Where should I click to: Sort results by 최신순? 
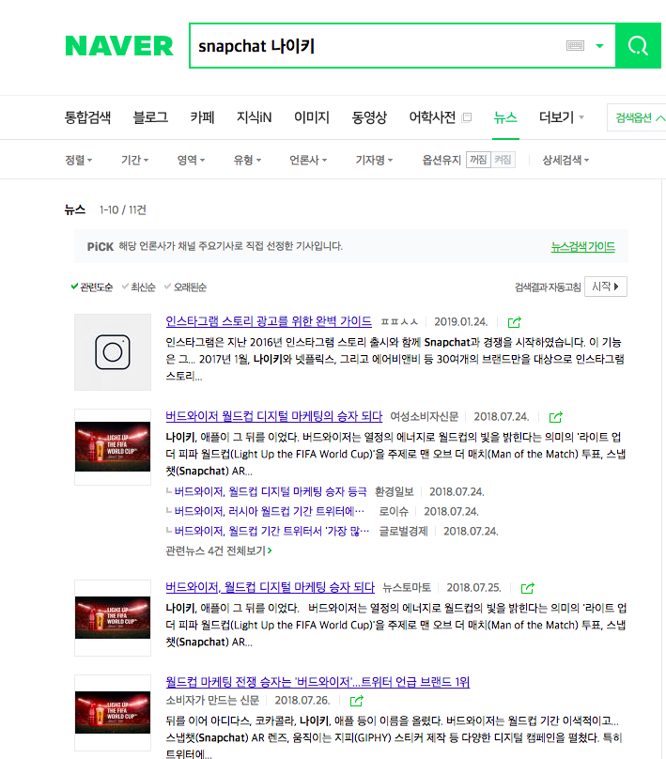tap(139, 287)
